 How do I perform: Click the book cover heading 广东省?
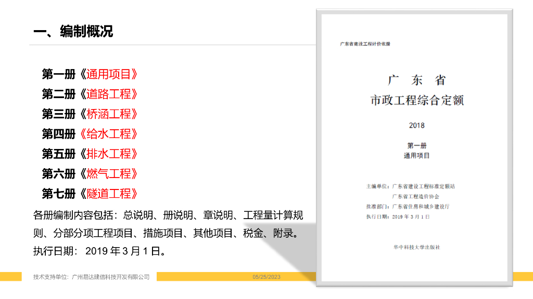click(417, 80)
